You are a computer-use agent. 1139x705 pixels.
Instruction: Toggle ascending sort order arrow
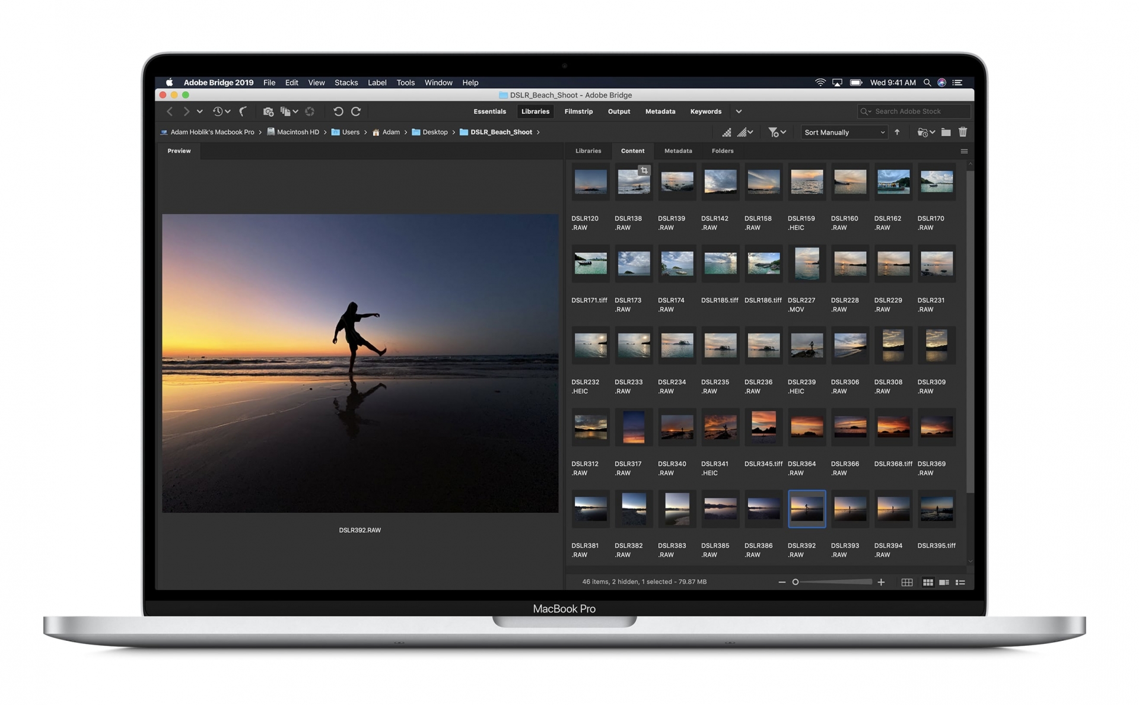point(897,132)
